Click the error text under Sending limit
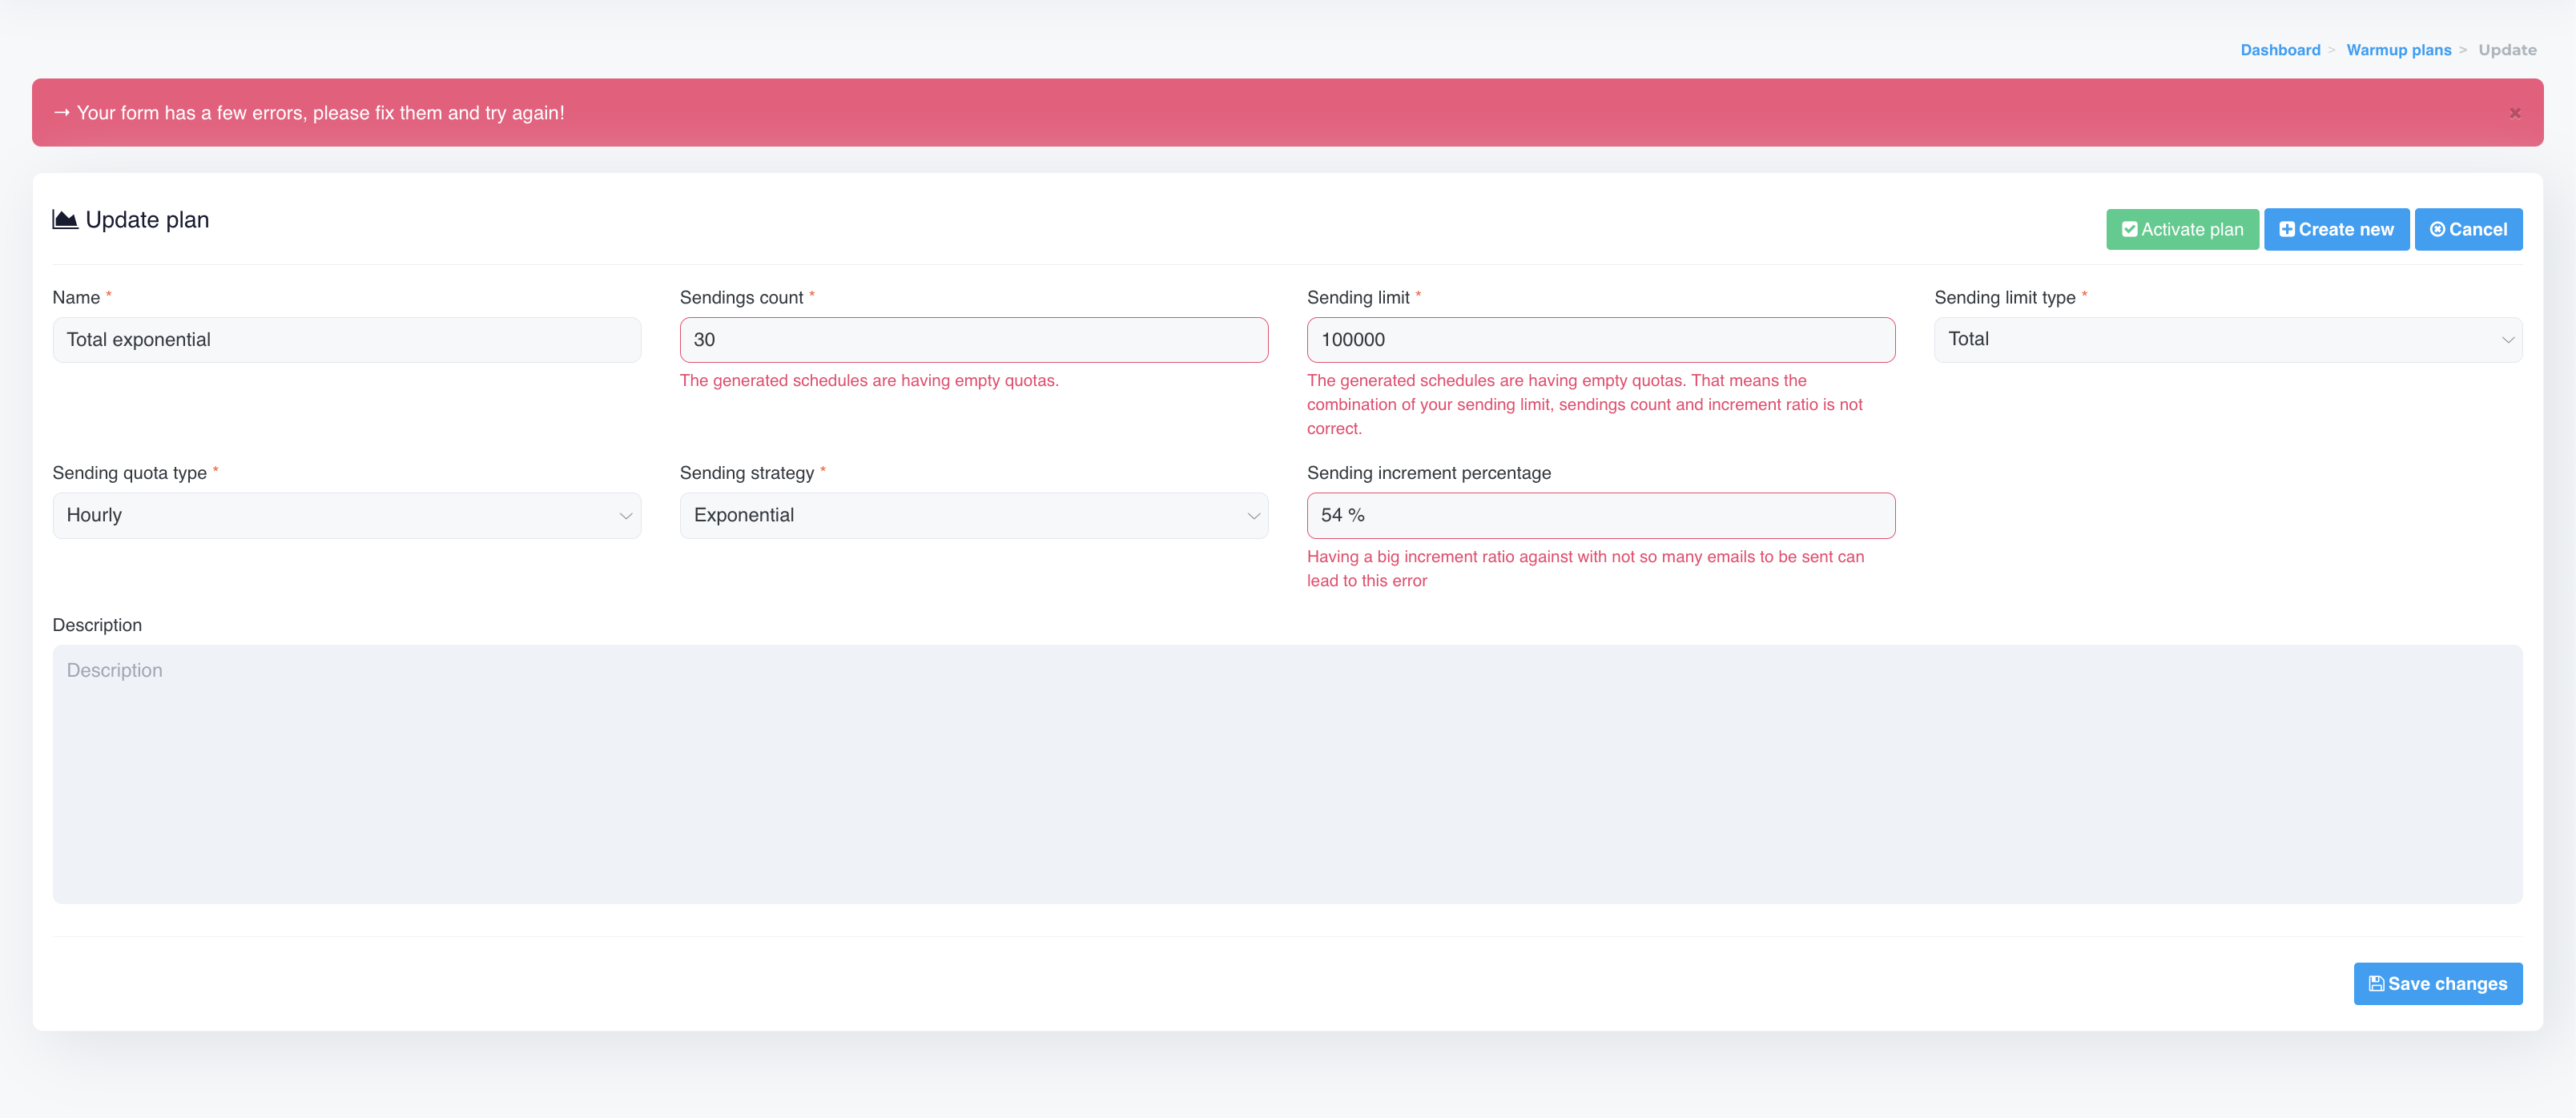Viewport: 2576px width, 1118px height. 1585,405
